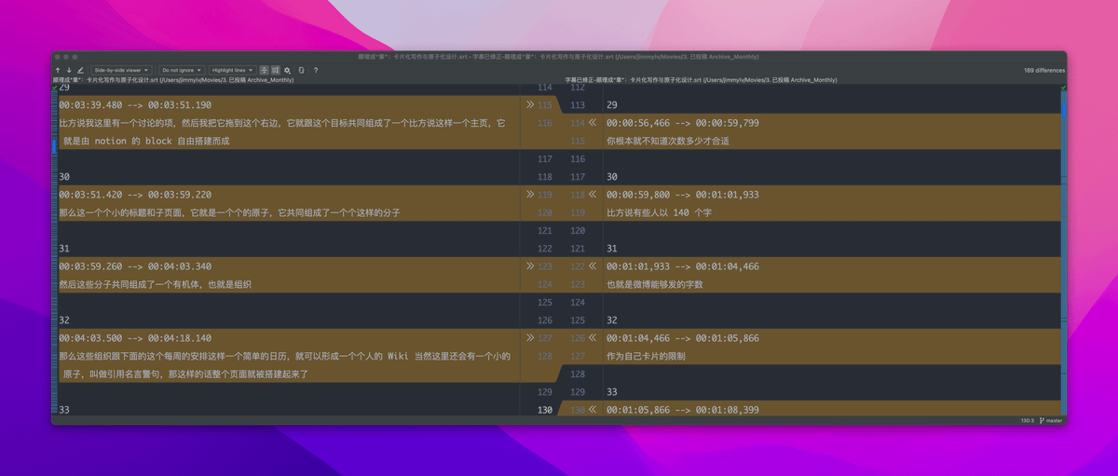Image resolution: width=1118 pixels, height=476 pixels.
Task: Jump to next difference with down arrow
Action: tap(69, 70)
